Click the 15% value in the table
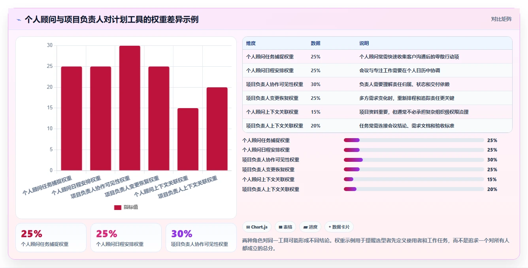This screenshot has width=528, height=268. point(315,112)
